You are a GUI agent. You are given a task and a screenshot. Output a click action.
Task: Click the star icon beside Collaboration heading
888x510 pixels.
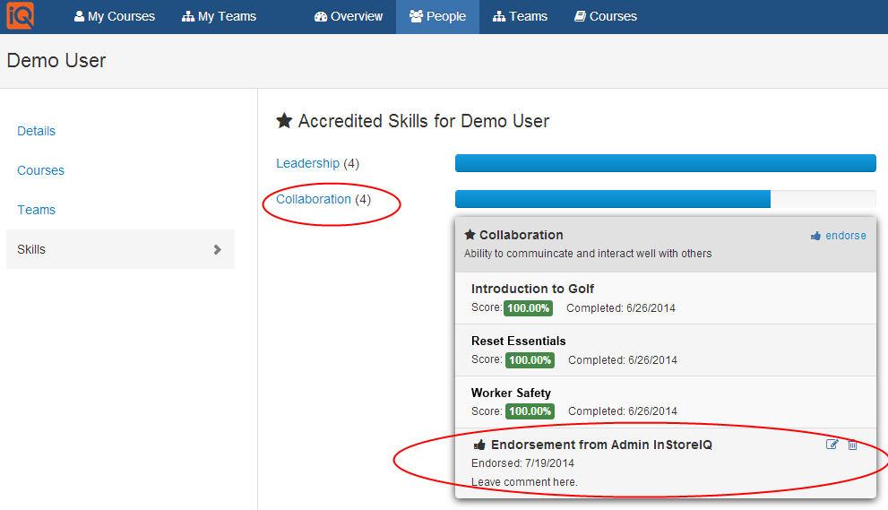point(470,235)
